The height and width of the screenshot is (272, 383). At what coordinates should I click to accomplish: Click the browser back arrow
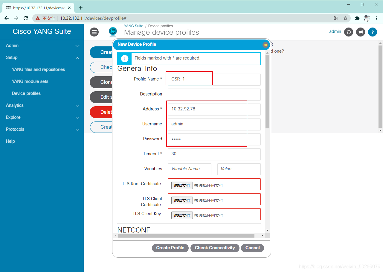tap(7, 18)
